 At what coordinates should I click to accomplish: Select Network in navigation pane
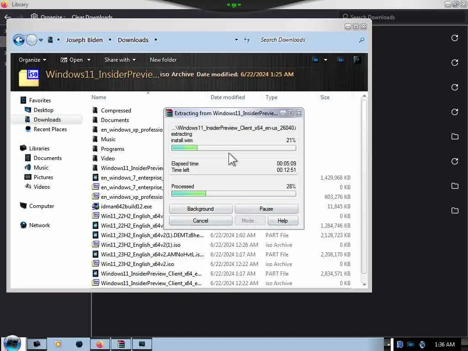[39, 225]
